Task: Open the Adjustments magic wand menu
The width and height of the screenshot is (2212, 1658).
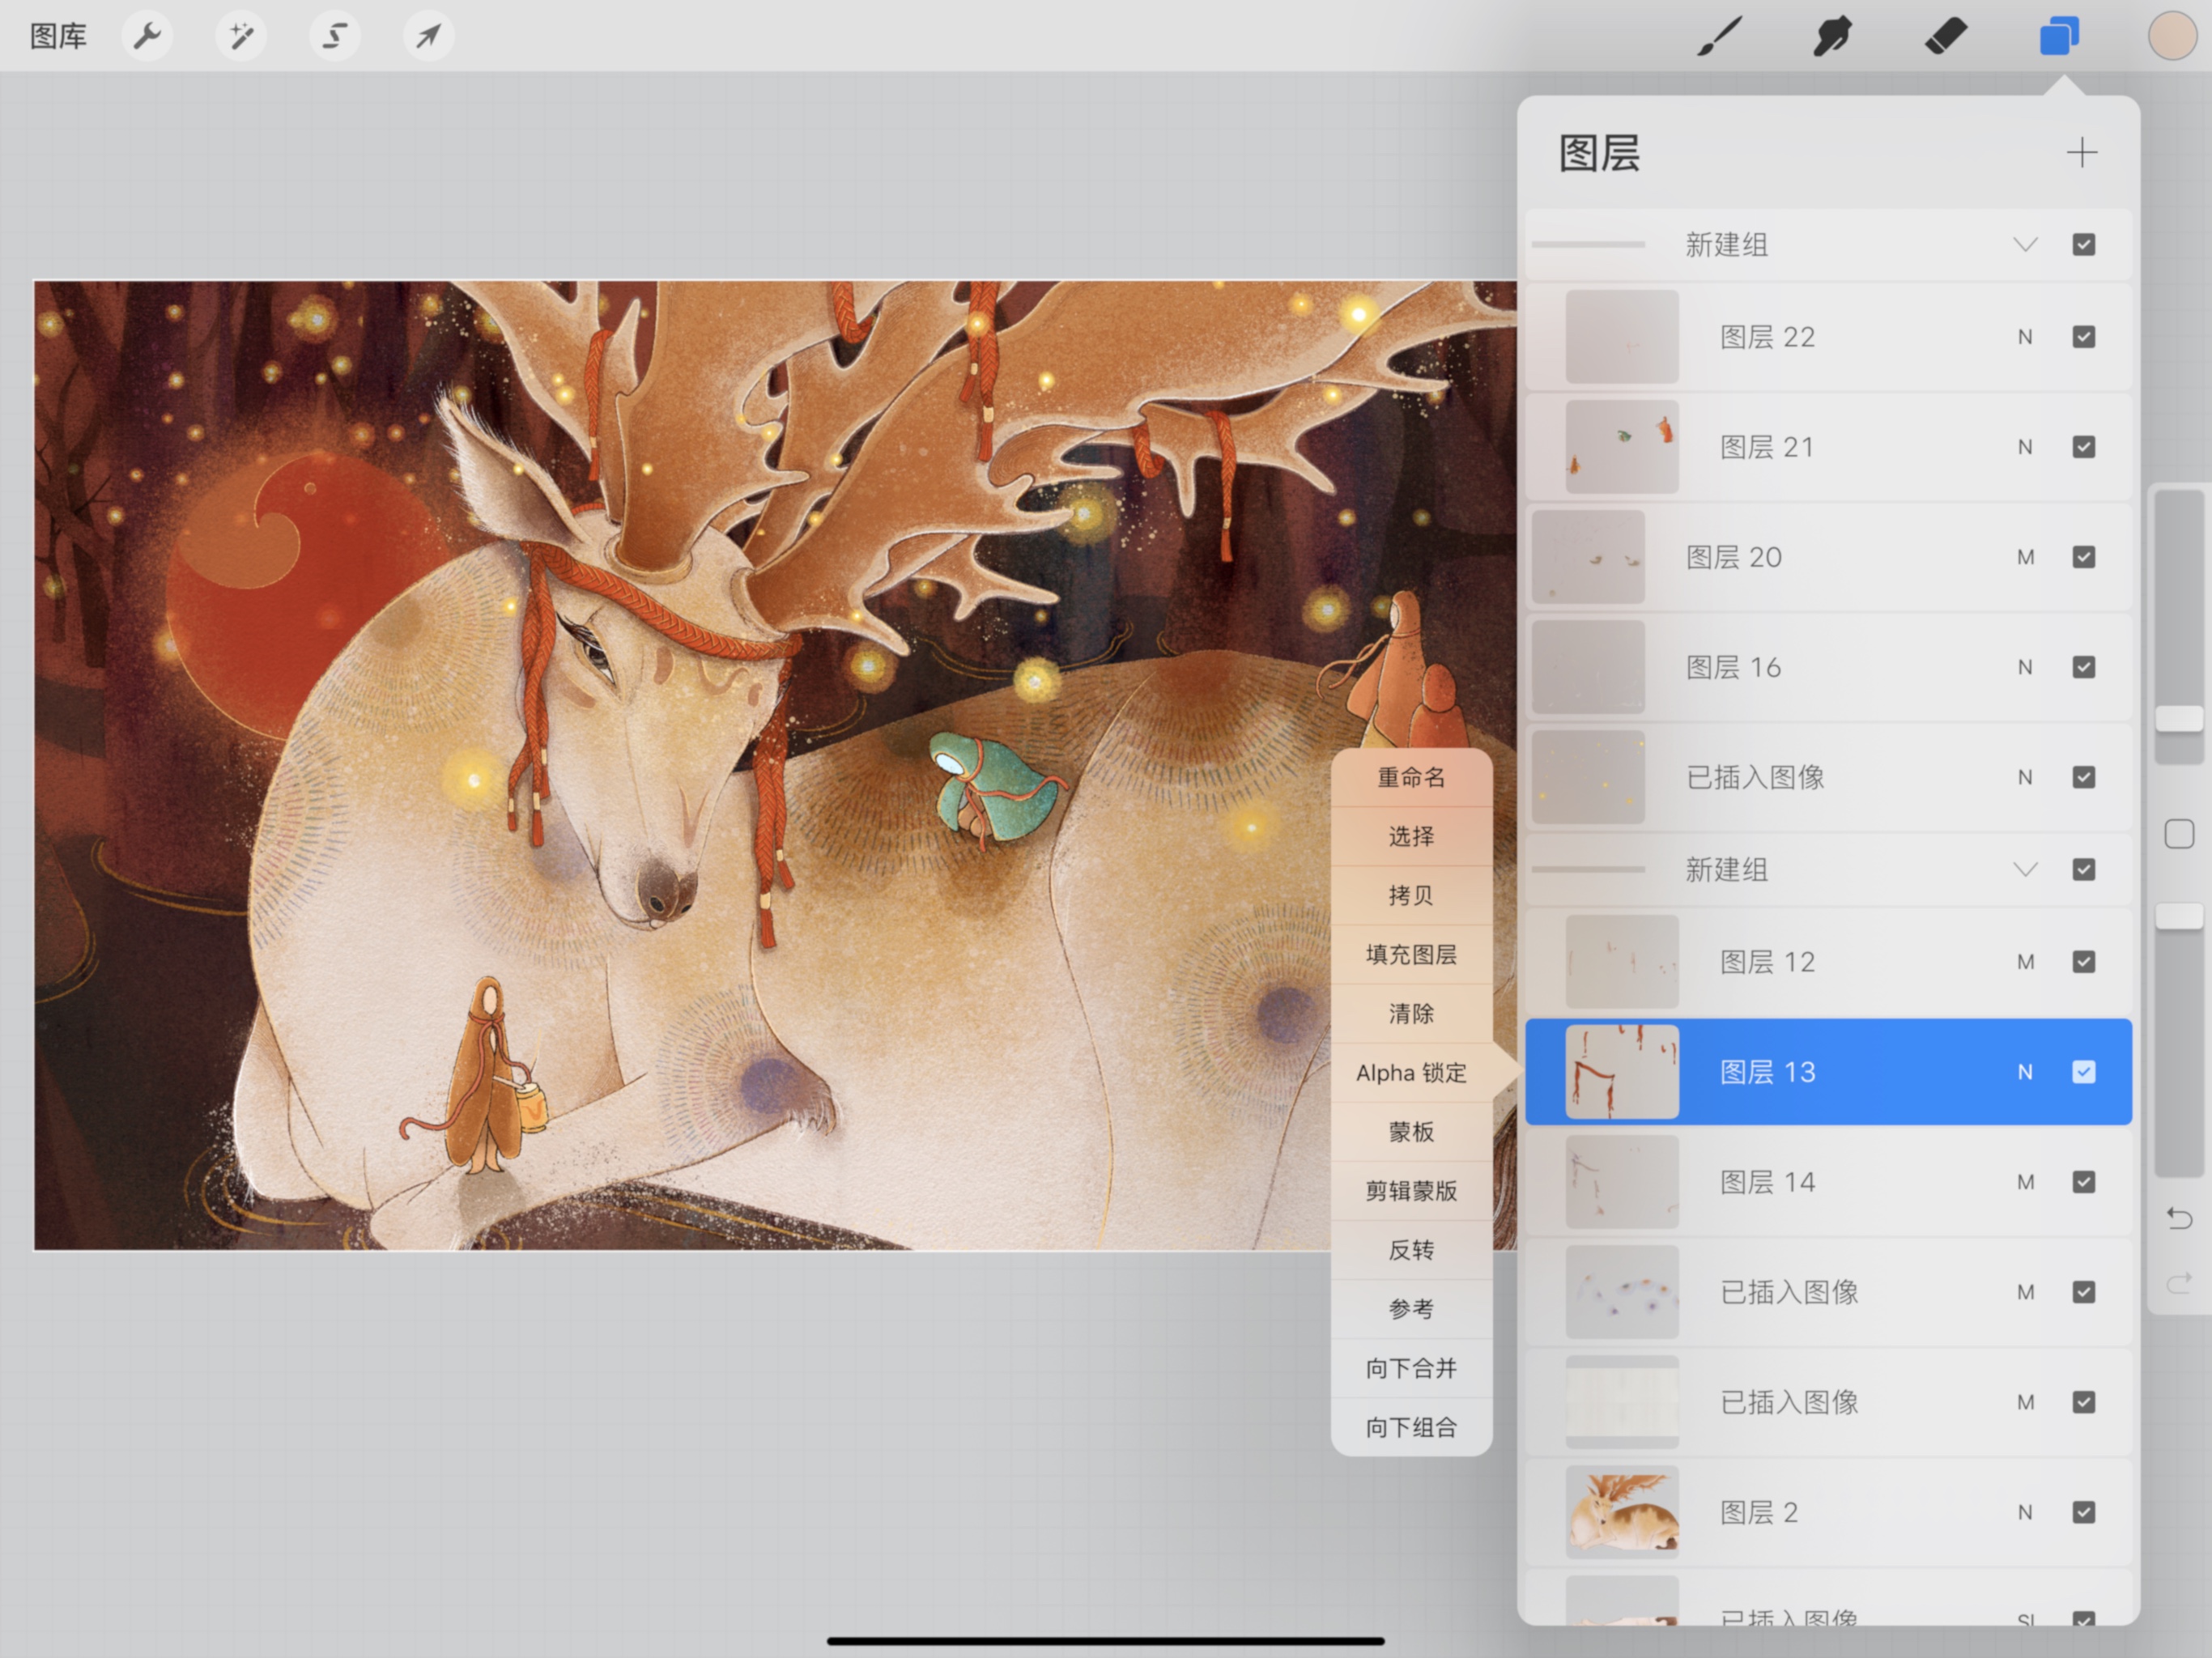Action: (241, 37)
